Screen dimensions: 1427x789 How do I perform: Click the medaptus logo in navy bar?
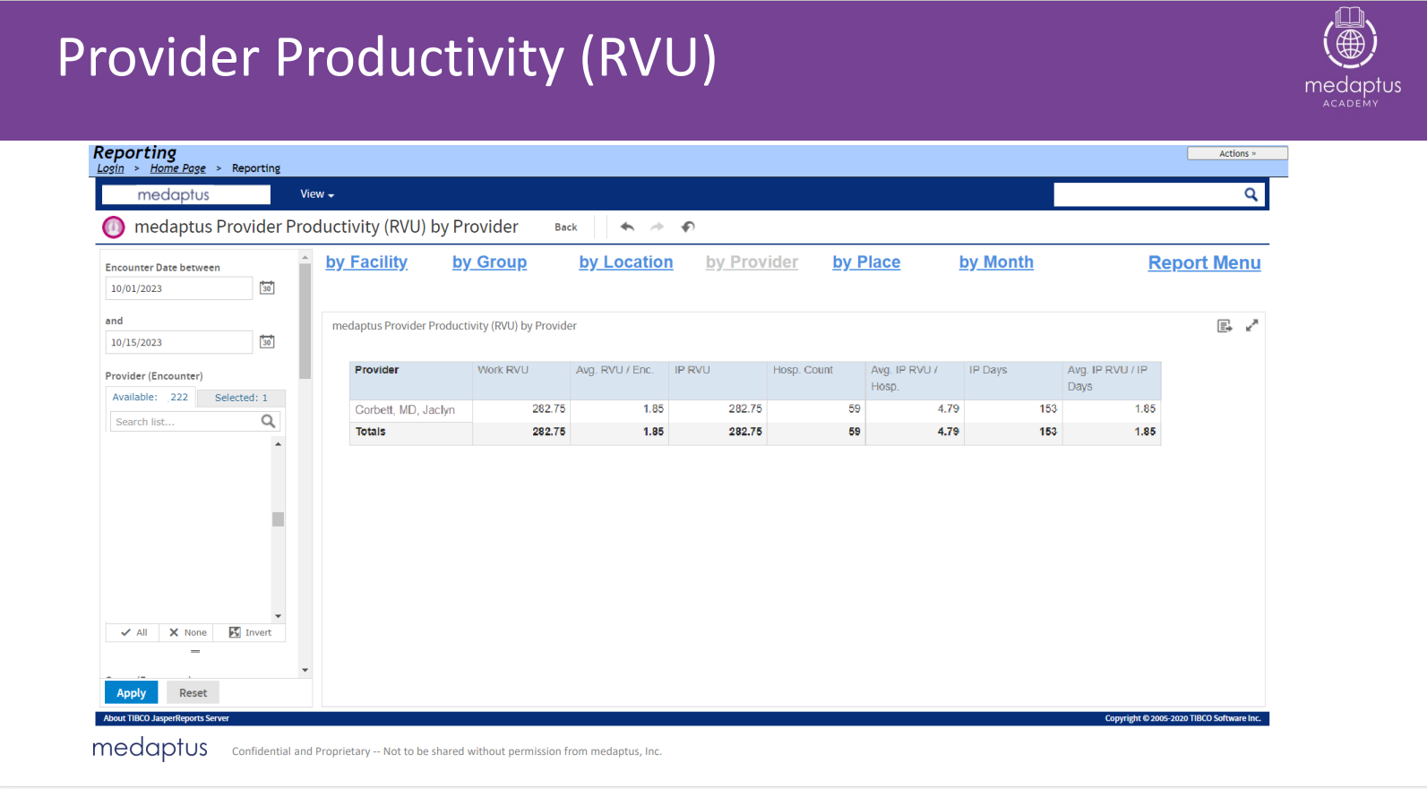[186, 194]
